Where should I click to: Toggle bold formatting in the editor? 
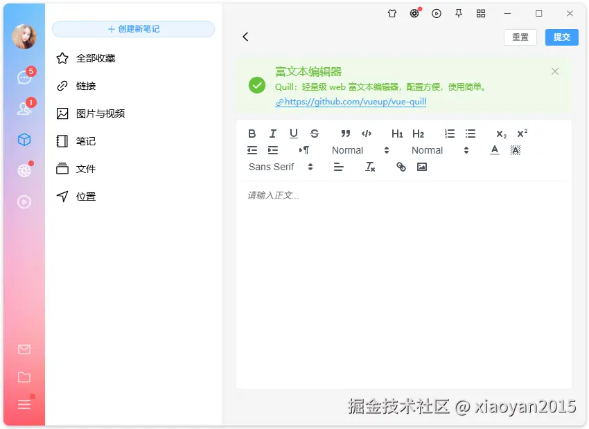click(252, 134)
